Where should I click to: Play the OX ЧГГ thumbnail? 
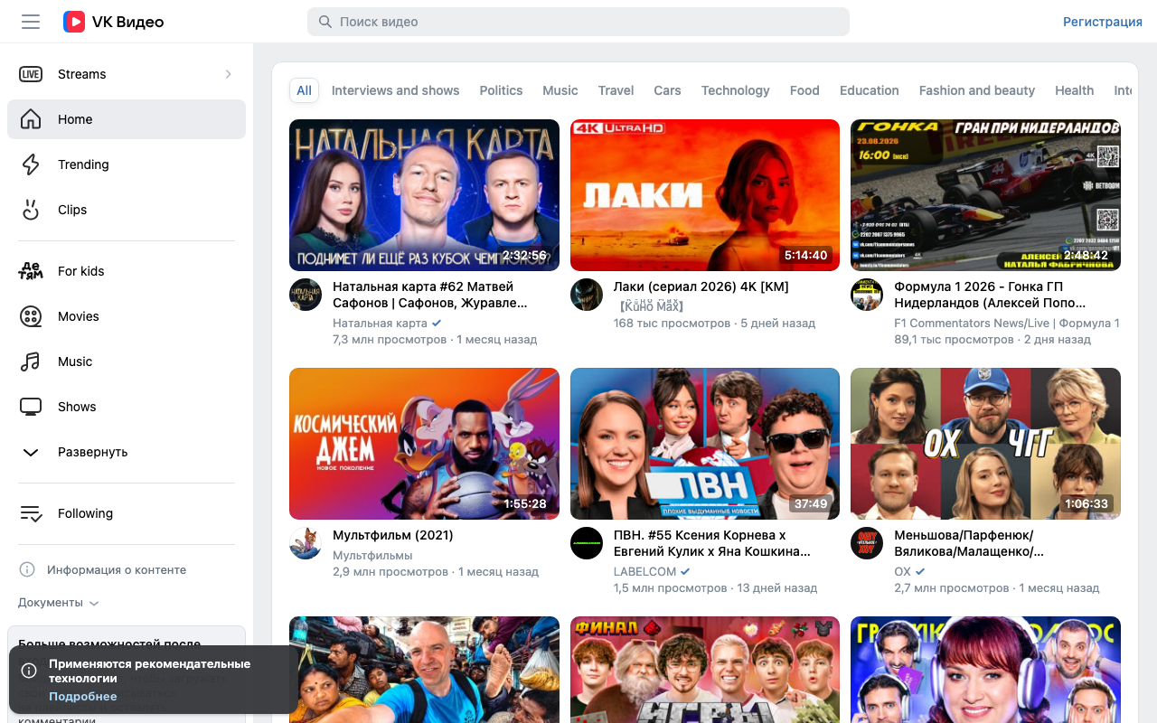pos(985,444)
